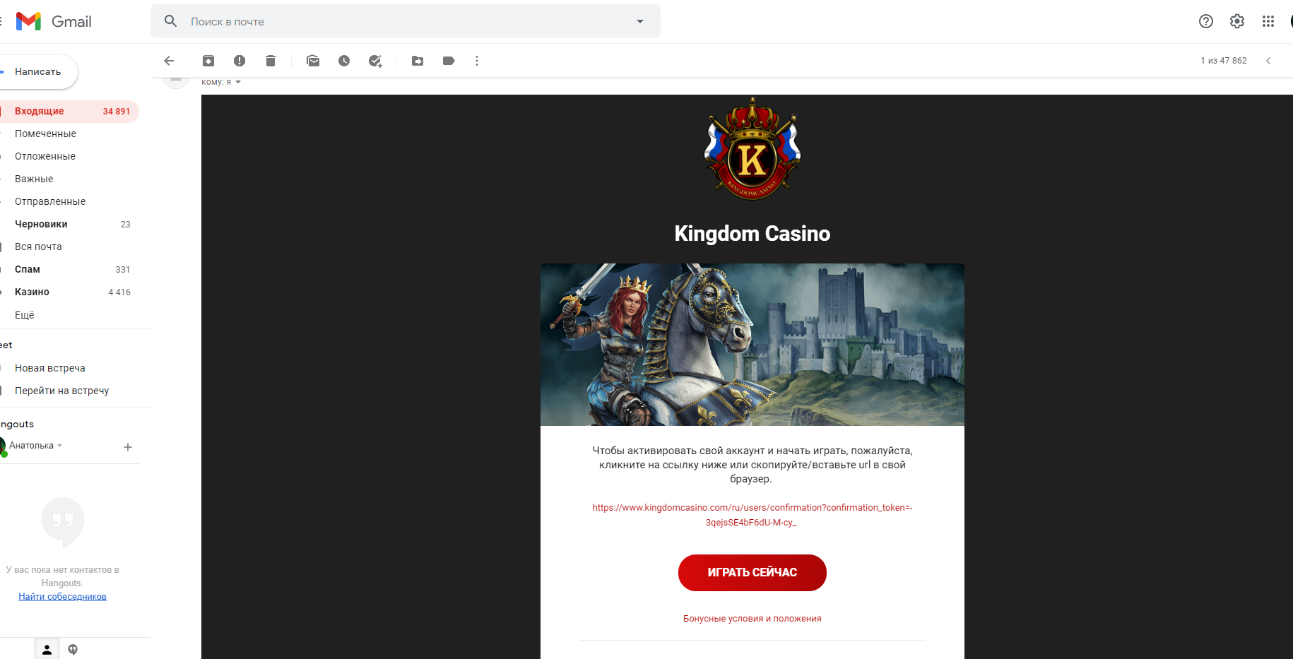This screenshot has height=659, width=1293.
Task: Mark the email as unread
Action: 313,61
